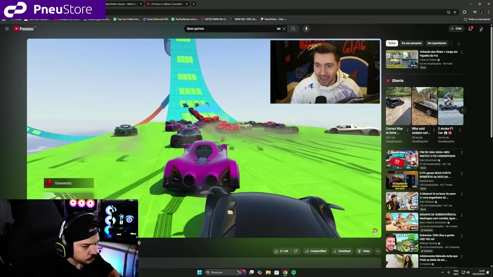Open 'MFD32 BMW E8x G...' bookmark
Image resolution: width=493 pixels, height=277 pixels.
213,19
